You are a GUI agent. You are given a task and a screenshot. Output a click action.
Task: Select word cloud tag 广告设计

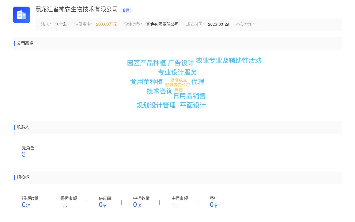click(181, 63)
